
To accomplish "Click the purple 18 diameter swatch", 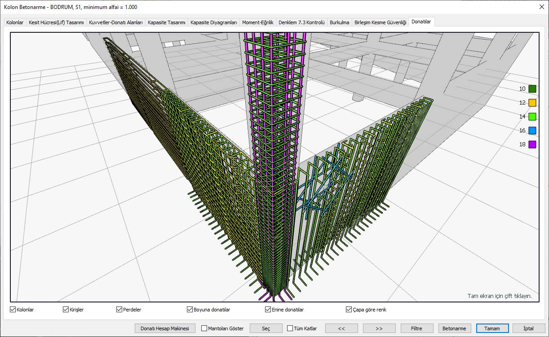I will click(532, 144).
